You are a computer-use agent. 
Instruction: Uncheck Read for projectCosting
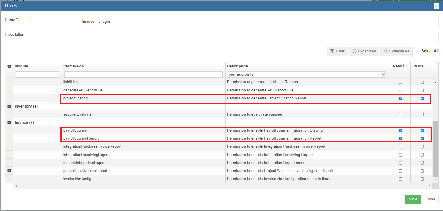[400, 98]
